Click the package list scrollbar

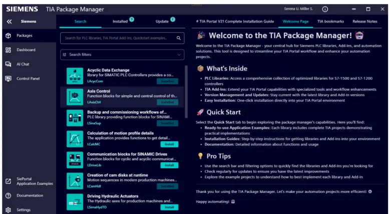186,92
